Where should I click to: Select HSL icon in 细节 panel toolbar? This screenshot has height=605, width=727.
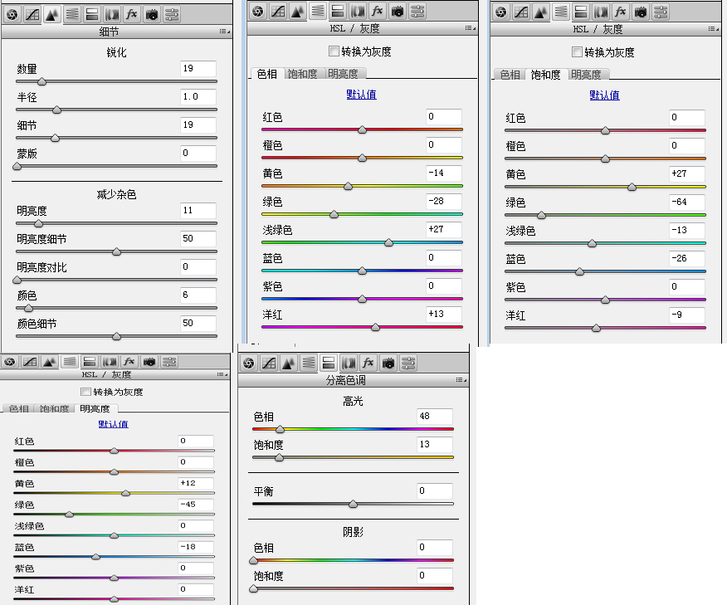click(72, 15)
